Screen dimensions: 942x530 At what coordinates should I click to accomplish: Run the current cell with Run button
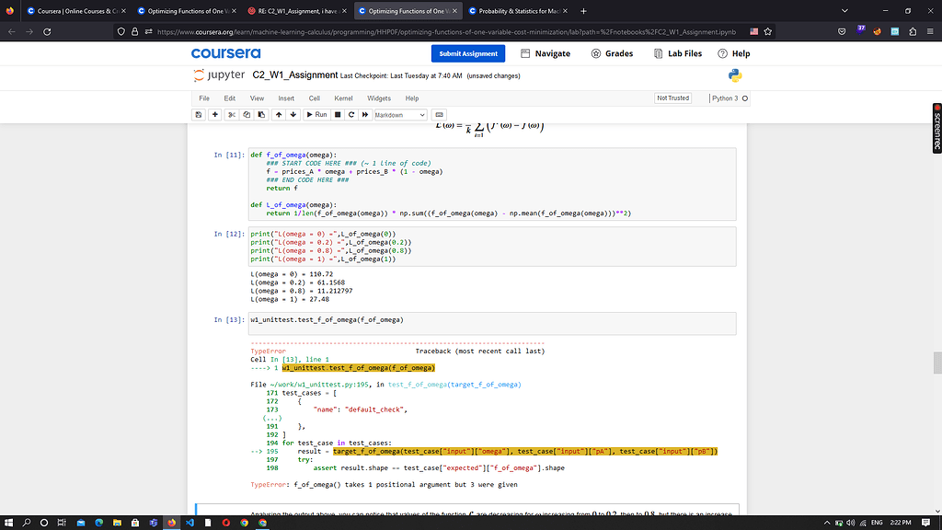point(316,115)
